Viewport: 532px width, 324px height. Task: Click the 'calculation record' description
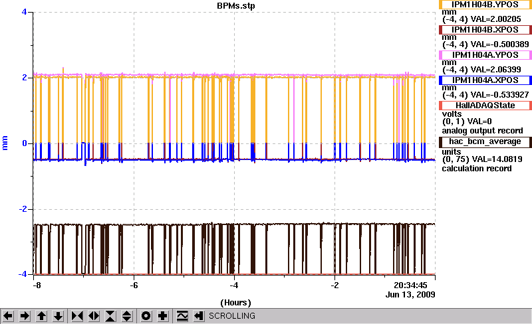point(477,169)
